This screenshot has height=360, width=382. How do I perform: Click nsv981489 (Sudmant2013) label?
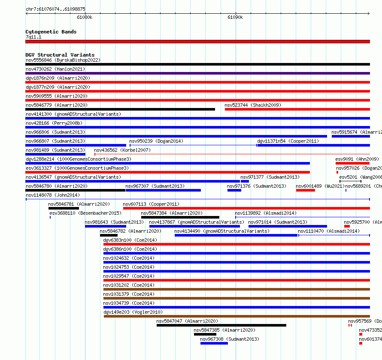pyautogui.click(x=55, y=150)
